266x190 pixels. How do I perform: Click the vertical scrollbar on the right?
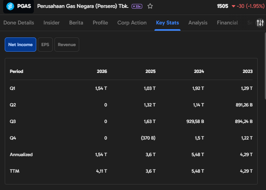tap(265, 65)
